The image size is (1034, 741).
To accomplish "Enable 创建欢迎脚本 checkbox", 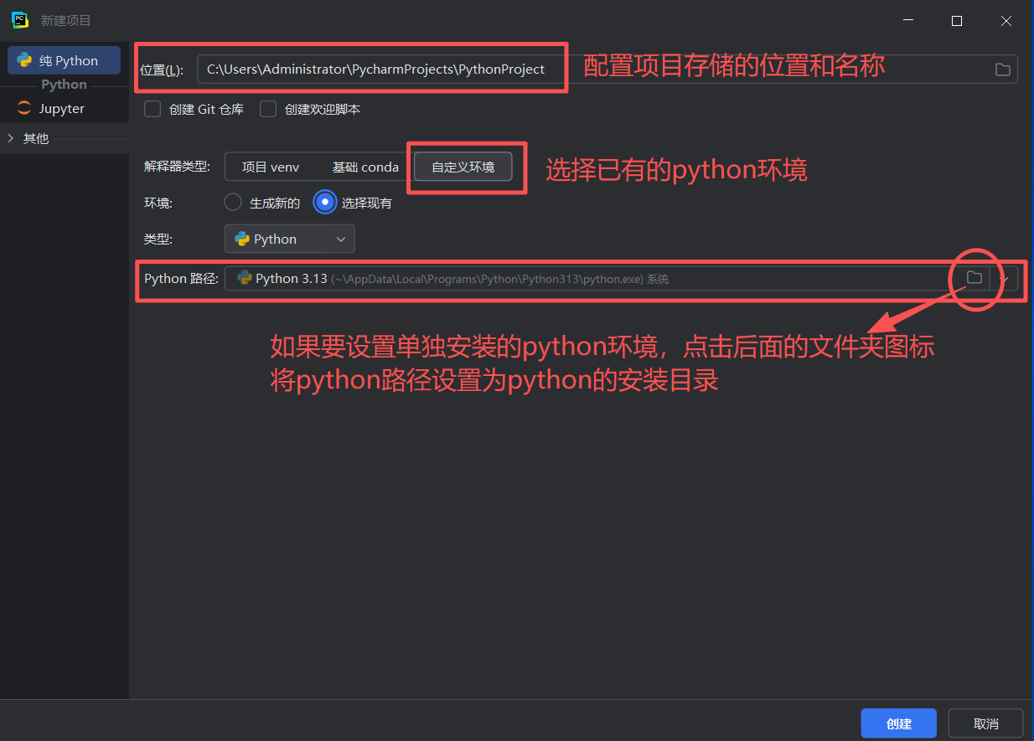I will coord(268,109).
